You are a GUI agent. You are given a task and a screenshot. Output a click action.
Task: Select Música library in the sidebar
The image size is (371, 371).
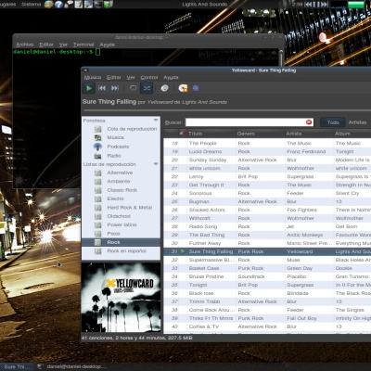tap(121, 137)
